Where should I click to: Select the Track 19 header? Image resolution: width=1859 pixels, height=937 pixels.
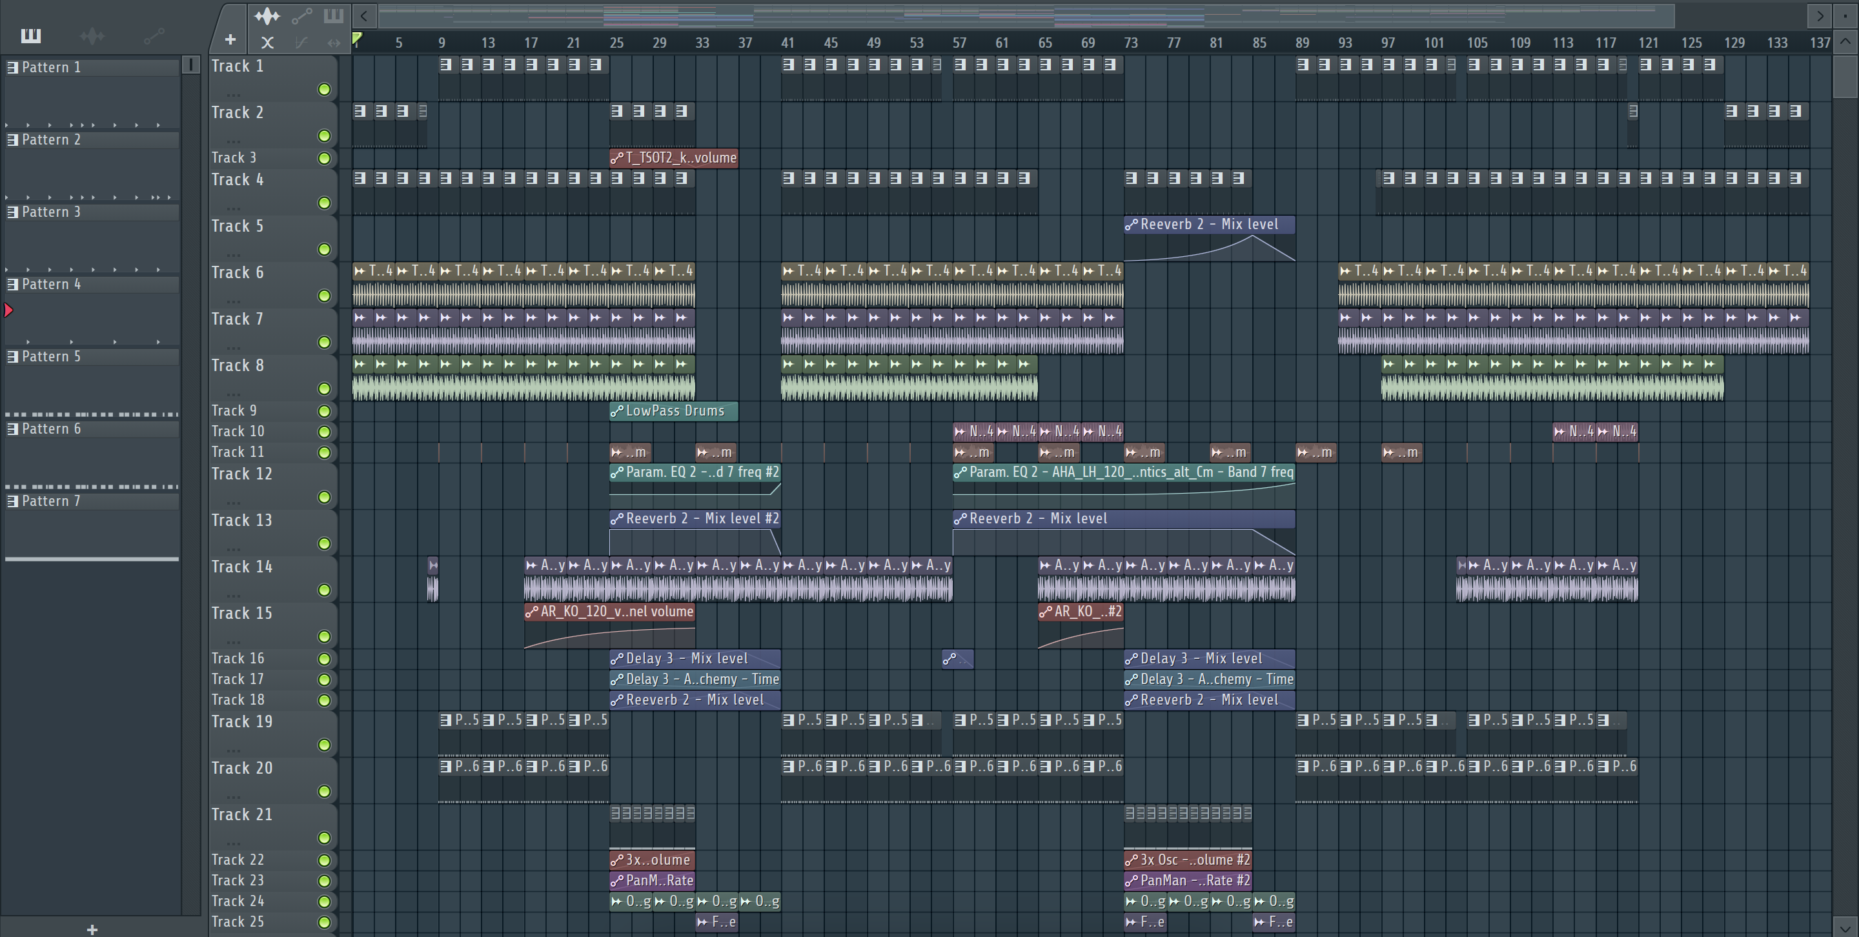coord(273,733)
